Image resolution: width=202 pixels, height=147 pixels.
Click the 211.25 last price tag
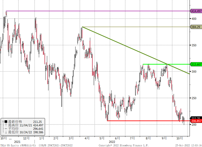click(x=196, y=118)
